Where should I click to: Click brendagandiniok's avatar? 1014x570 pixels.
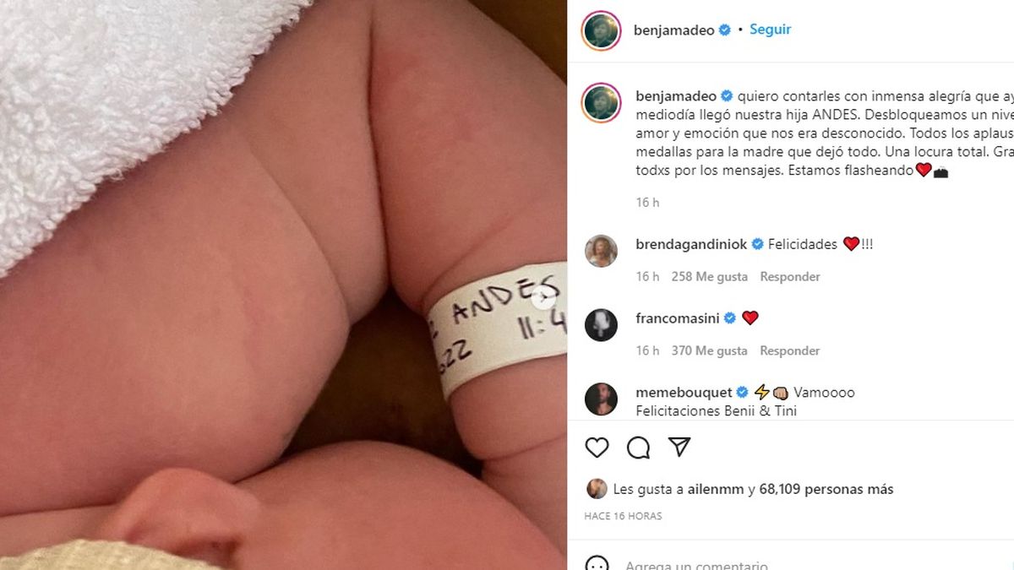[x=601, y=251]
